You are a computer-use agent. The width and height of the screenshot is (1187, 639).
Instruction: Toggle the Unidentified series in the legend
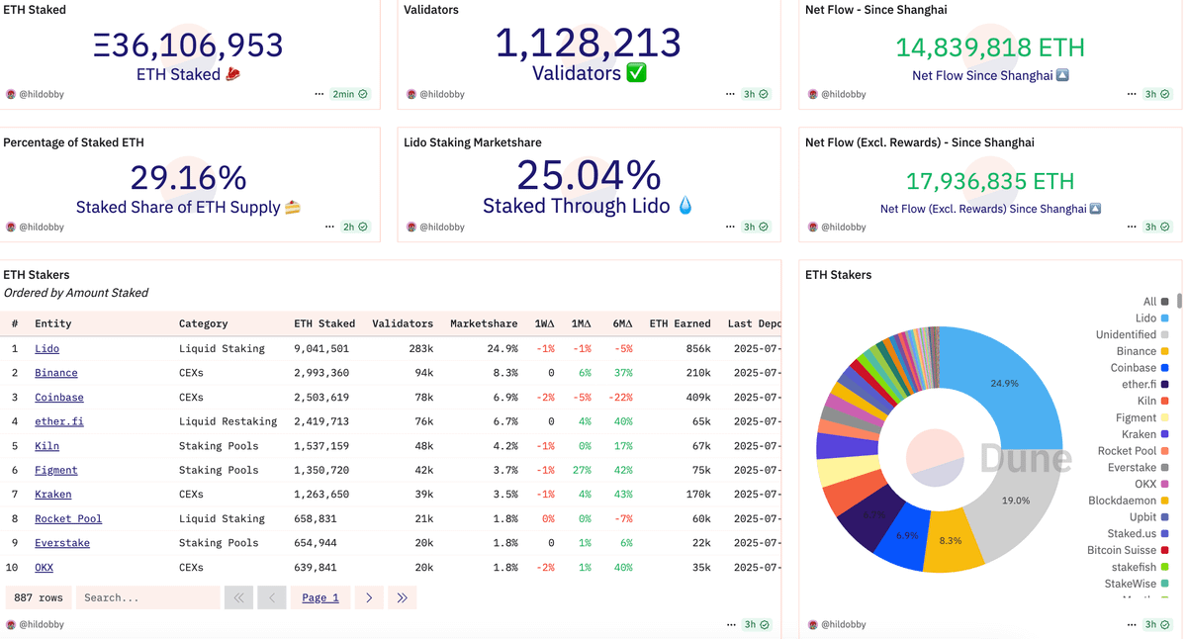(x=1133, y=334)
